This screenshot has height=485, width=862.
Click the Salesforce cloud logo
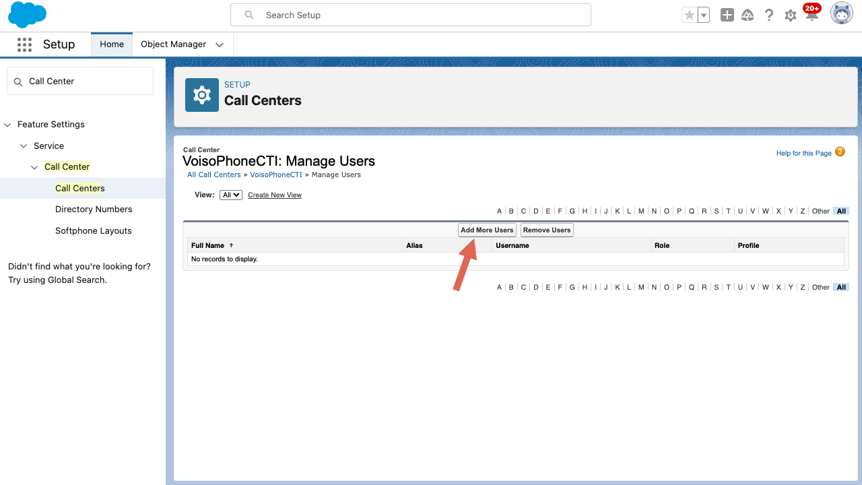click(28, 15)
